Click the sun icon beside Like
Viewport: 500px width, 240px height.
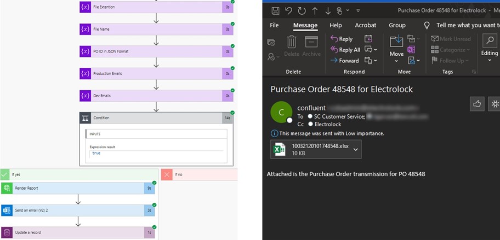[x=495, y=104]
